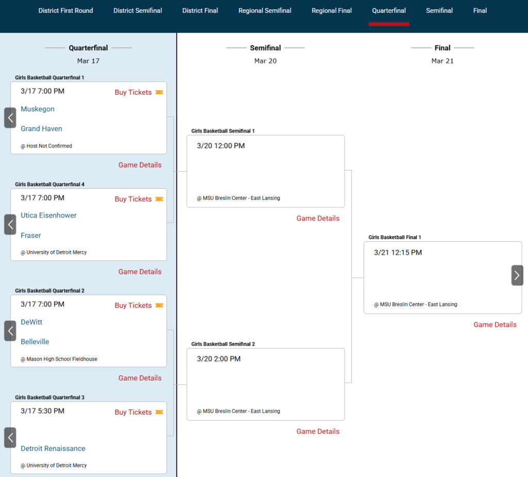This screenshot has width=528, height=477.
Task: View Game Details for Final 1
Action: 495,325
